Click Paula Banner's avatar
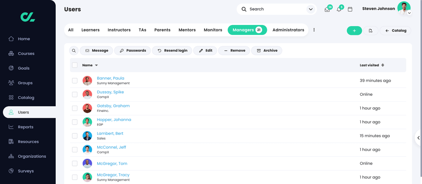Screen dimensions: 422x184 (87, 81)
